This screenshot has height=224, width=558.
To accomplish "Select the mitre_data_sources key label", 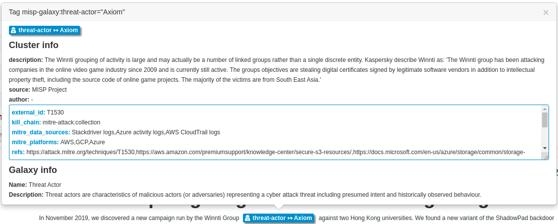I will [x=41, y=132].
